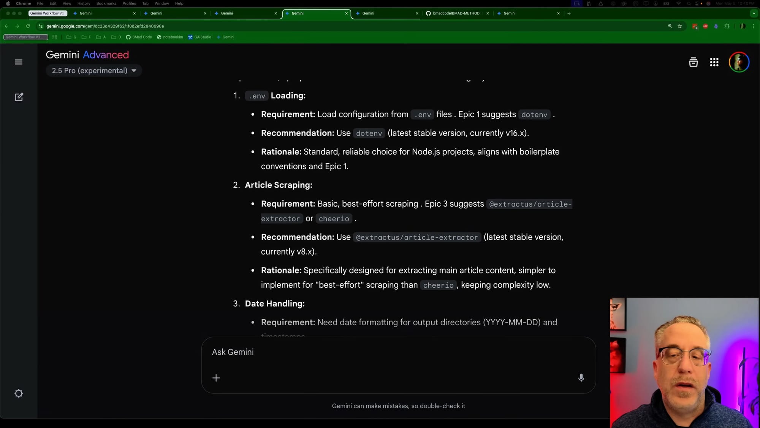The image size is (760, 428).
Task: Open the Google account profile avatar
Action: coord(739,62)
